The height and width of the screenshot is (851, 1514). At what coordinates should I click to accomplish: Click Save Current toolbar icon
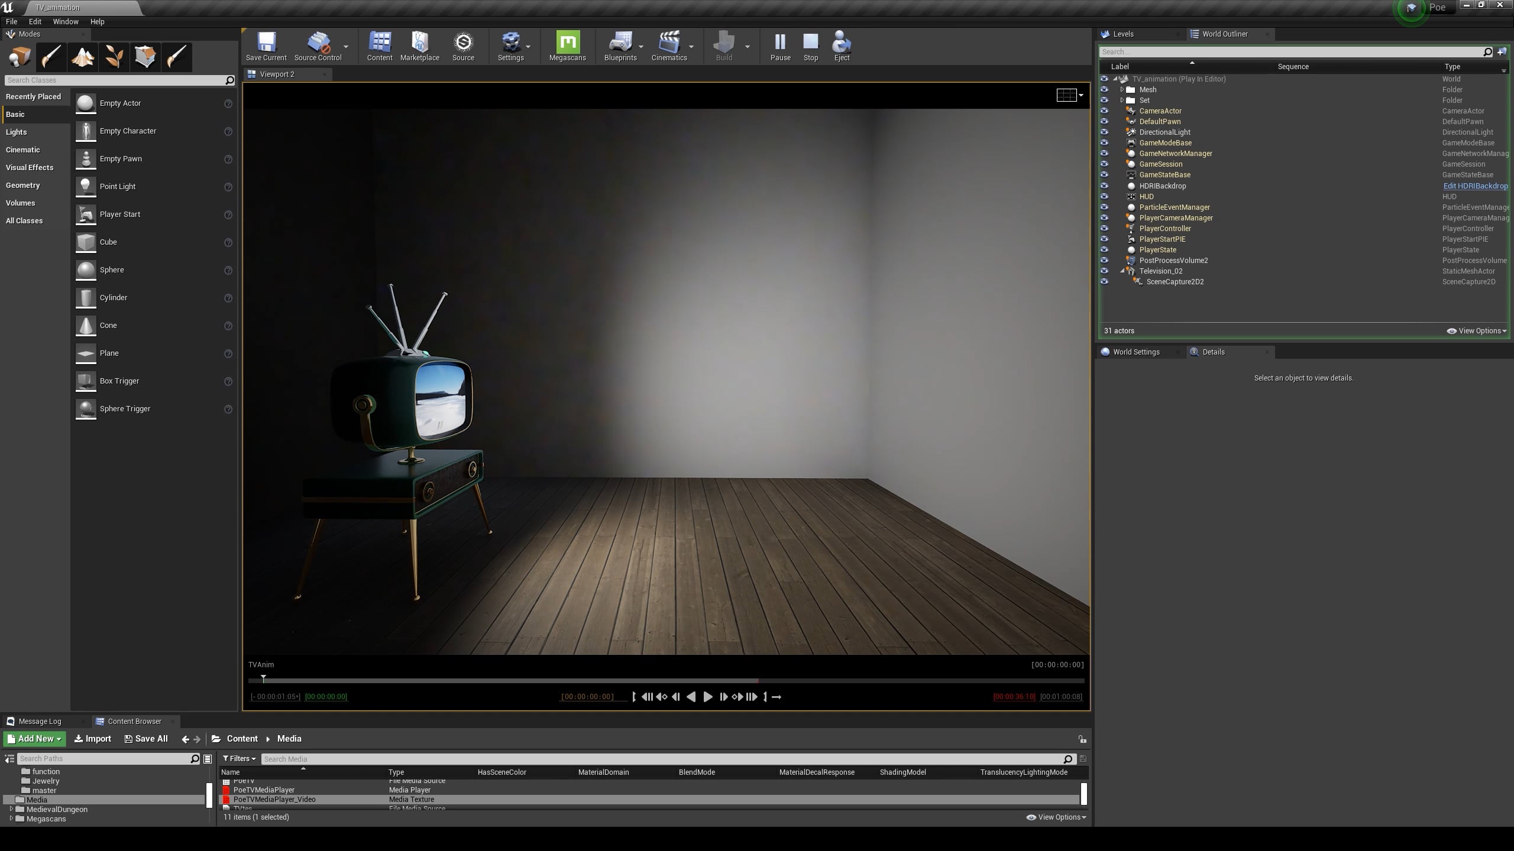pyautogui.click(x=266, y=47)
